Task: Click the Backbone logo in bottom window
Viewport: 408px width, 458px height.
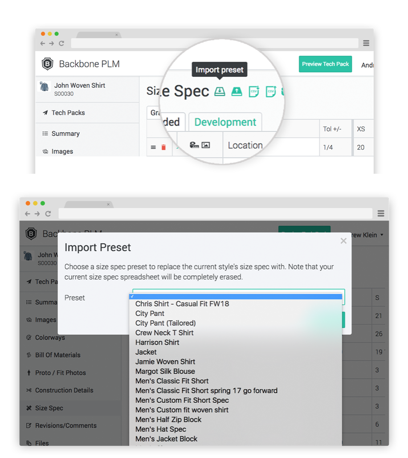Action: click(x=31, y=233)
